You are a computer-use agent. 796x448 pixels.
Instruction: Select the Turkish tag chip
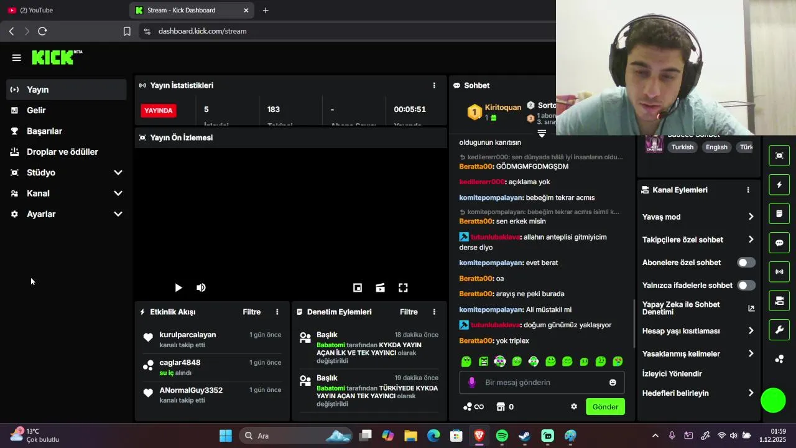pyautogui.click(x=682, y=147)
